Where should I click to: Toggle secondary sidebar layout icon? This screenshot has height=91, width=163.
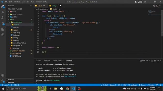(x=141, y=2)
